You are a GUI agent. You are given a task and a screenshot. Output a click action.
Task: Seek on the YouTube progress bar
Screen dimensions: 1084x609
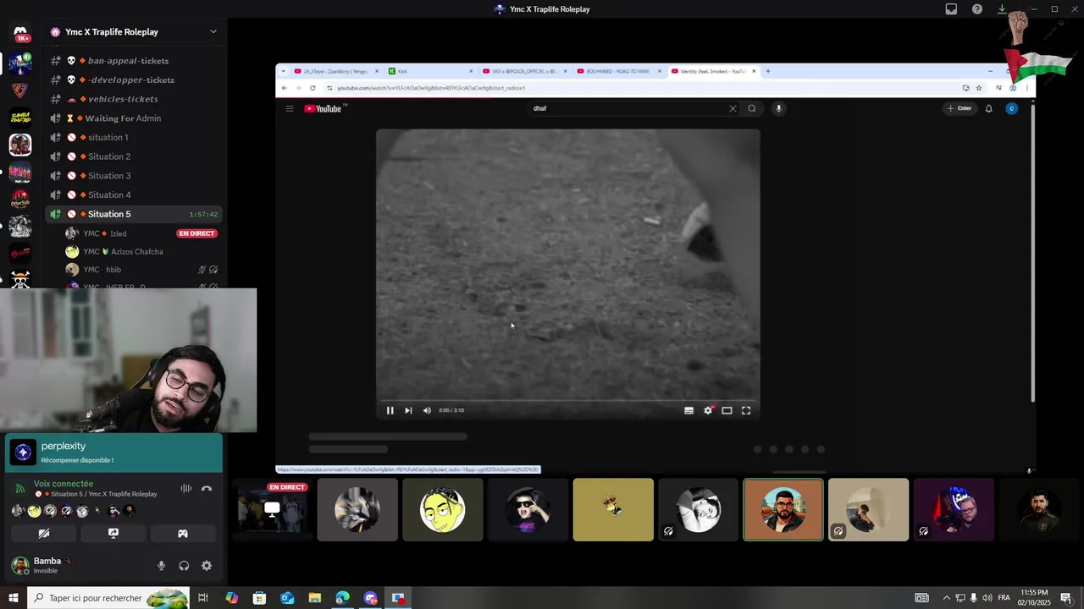pos(567,400)
